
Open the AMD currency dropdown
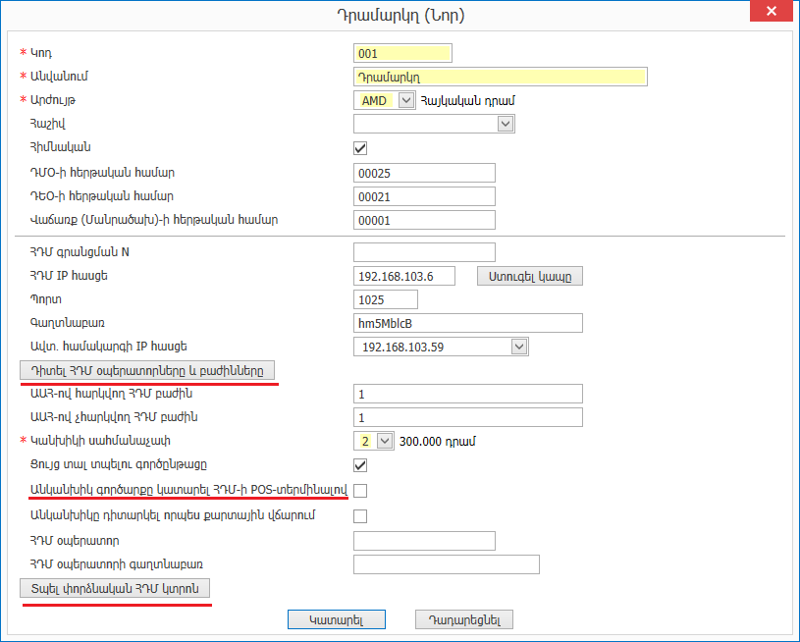[406, 100]
